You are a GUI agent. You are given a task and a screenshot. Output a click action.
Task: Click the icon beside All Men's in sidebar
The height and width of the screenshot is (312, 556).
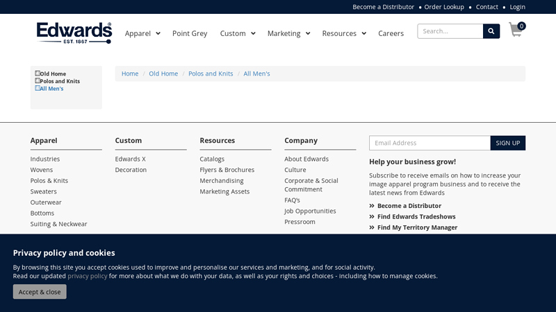pyautogui.click(x=38, y=88)
